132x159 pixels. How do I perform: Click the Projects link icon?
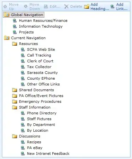[x=15, y=32]
